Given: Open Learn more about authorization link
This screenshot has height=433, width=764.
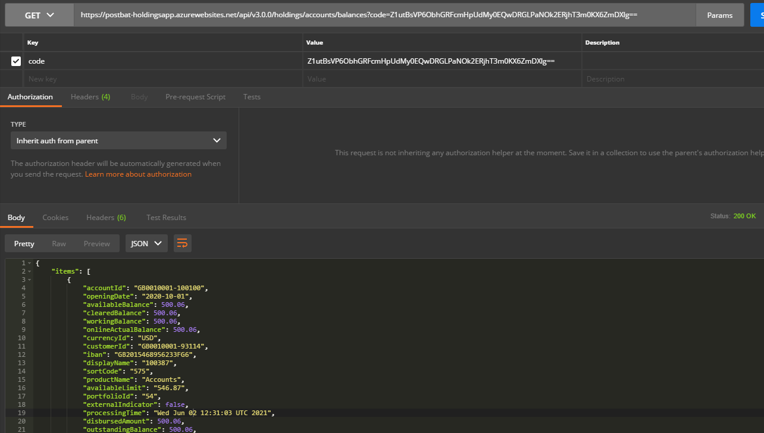Looking at the screenshot, I should point(138,174).
